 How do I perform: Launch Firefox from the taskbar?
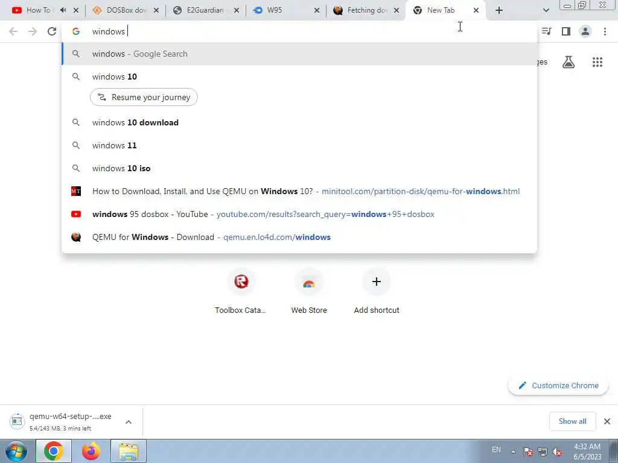[x=91, y=451]
